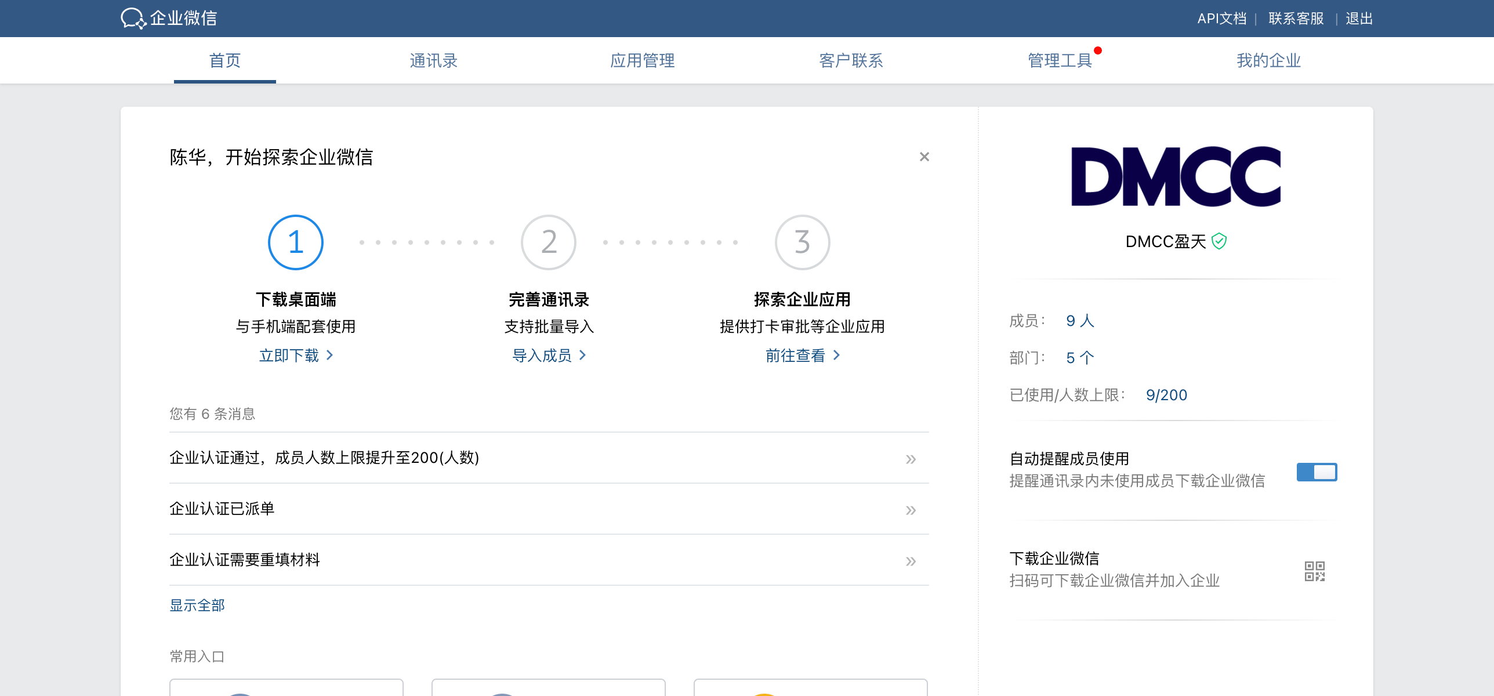Go to 我的企业 tab
This screenshot has width=1494, height=696.
coord(1268,60)
